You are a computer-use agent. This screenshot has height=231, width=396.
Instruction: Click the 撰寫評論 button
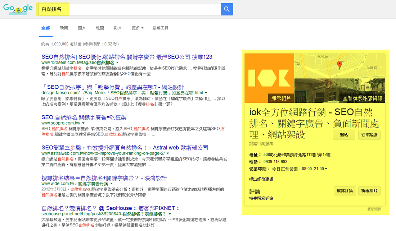pos(345,191)
